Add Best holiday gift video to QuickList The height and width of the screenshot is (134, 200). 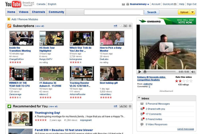coord(102,79)
